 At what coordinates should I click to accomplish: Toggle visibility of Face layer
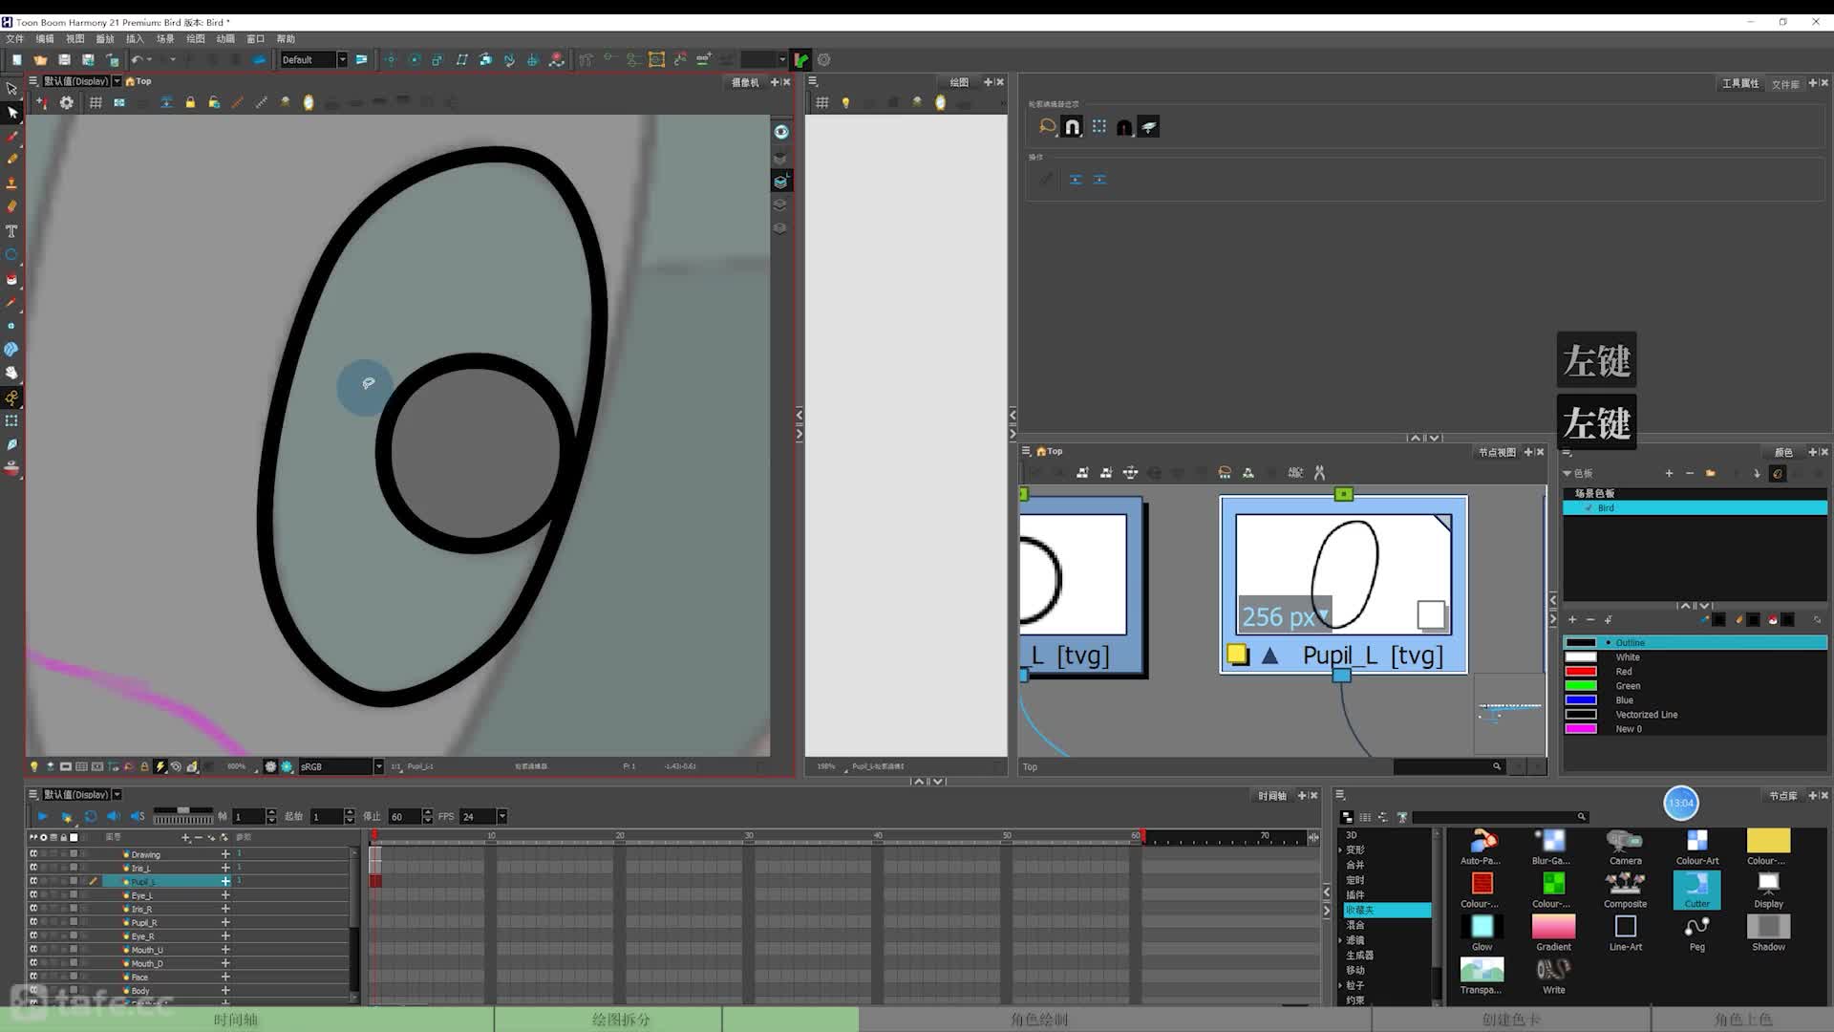(33, 977)
